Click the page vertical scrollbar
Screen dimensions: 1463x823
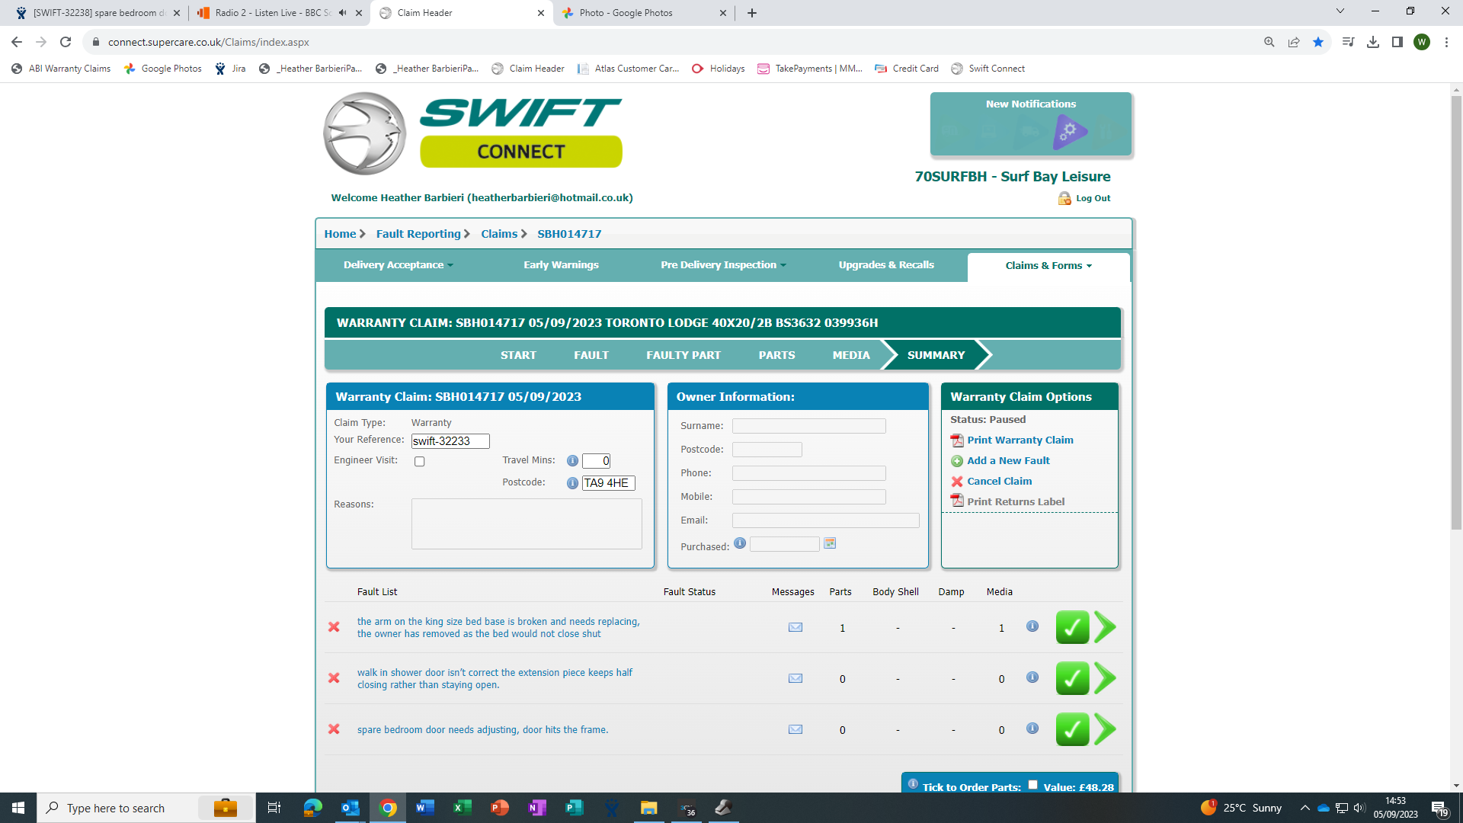coord(1455,305)
